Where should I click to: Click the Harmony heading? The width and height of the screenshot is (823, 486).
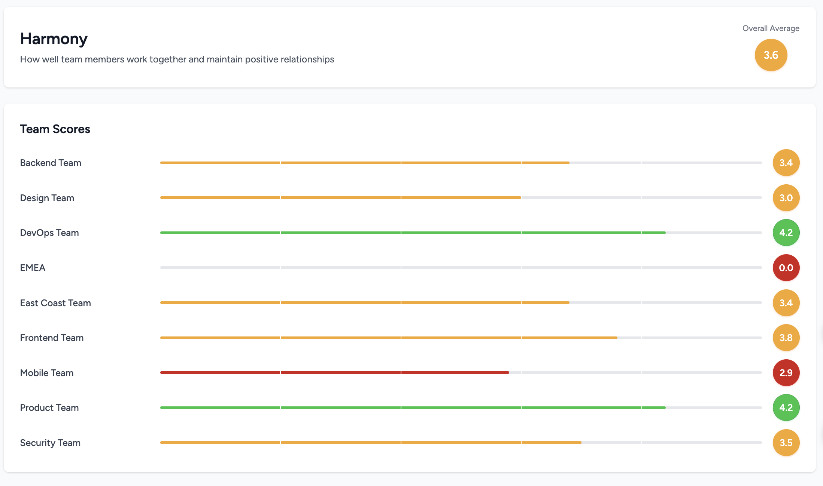coord(54,39)
